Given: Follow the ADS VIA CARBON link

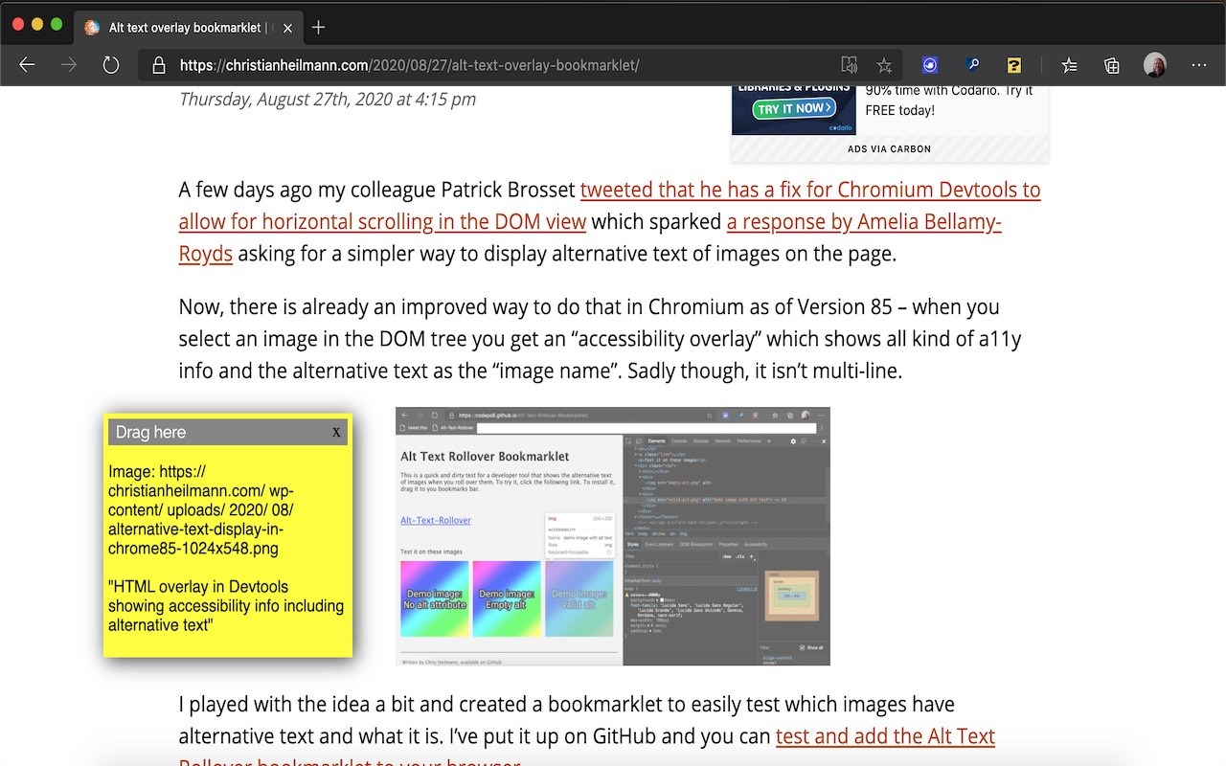Looking at the screenshot, I should [x=889, y=148].
